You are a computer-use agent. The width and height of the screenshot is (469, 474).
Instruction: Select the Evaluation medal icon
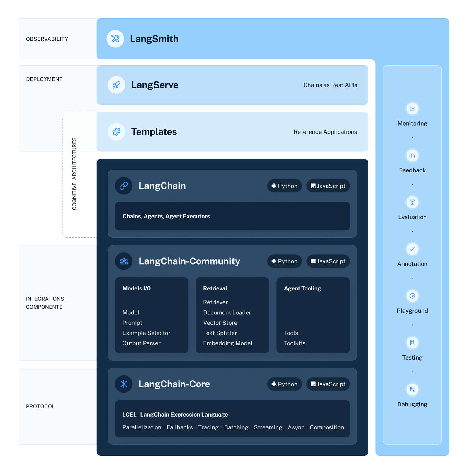coord(412,202)
